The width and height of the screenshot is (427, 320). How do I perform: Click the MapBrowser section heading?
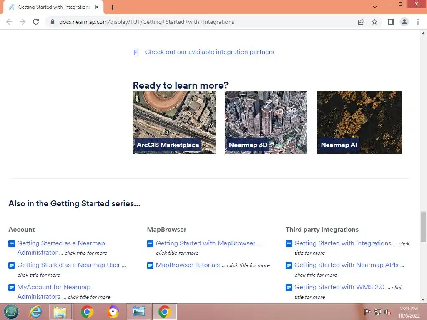click(x=167, y=230)
